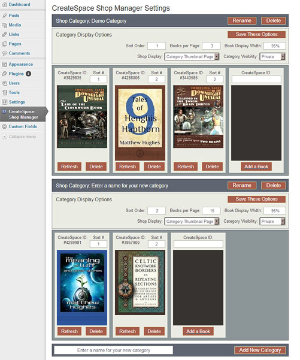
Task: Click Add a Book in second category
Action: point(198,331)
